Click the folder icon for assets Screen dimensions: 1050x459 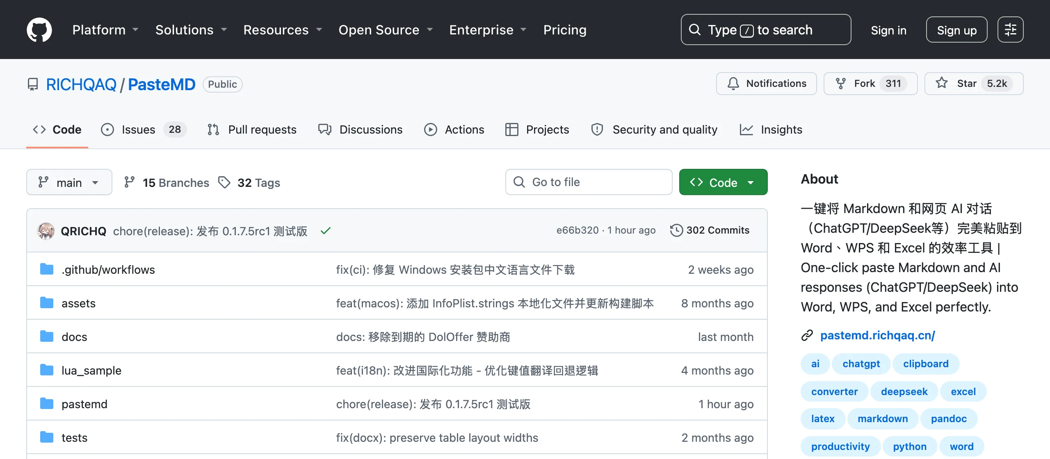pyautogui.click(x=47, y=303)
